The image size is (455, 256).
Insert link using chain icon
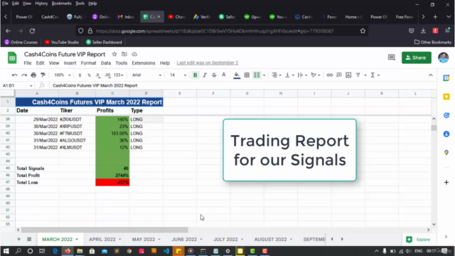tap(329, 75)
